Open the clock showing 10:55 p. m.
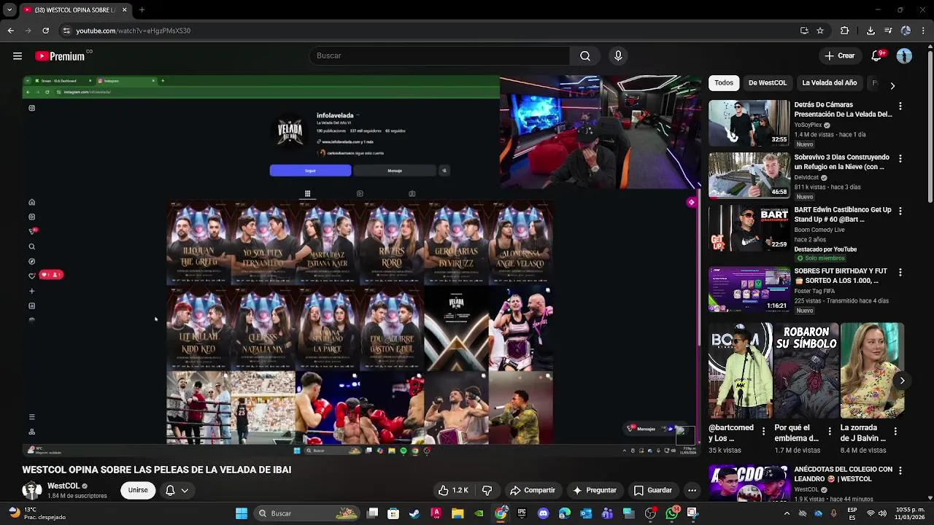The image size is (934, 525). 911,513
